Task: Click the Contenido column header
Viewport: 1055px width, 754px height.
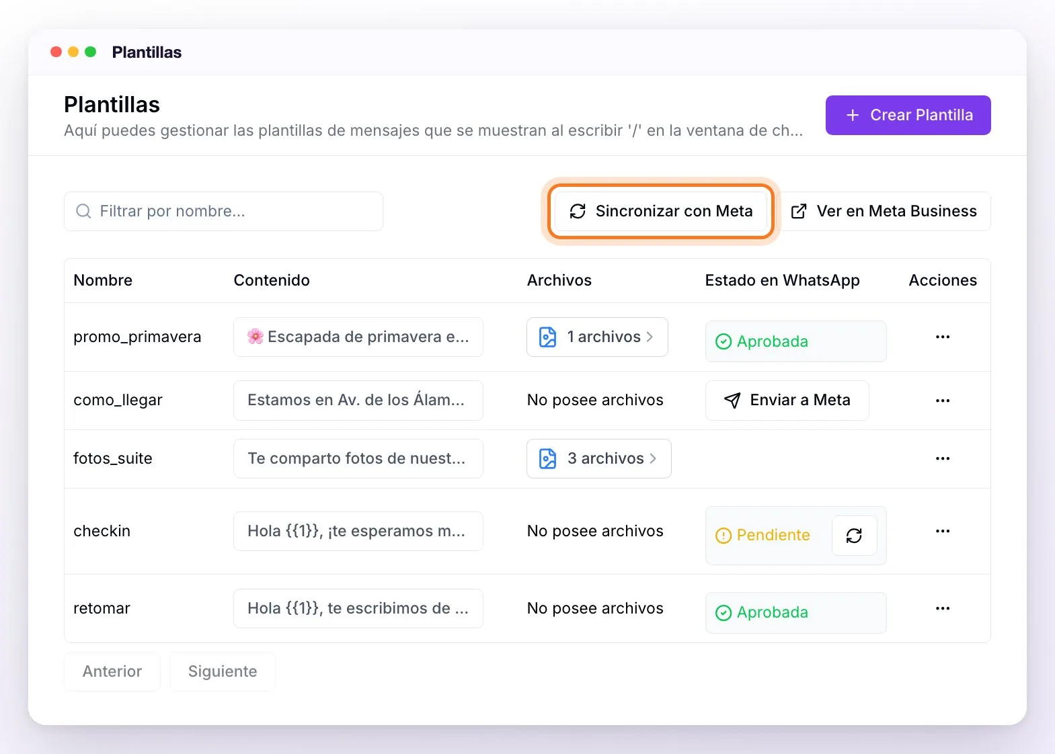Action: coord(272,280)
